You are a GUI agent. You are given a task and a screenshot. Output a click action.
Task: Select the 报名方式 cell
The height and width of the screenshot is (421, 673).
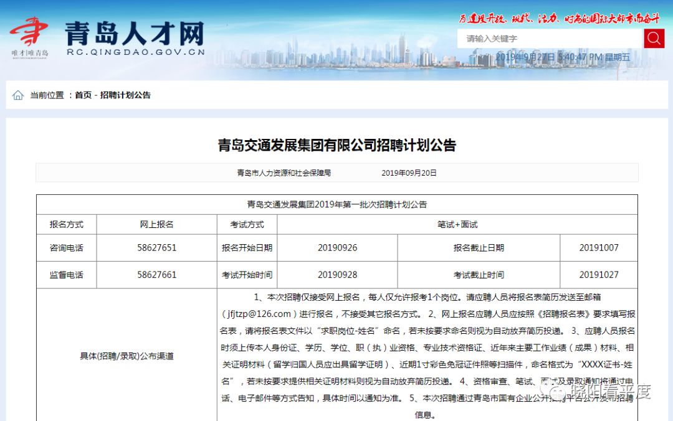tap(67, 224)
